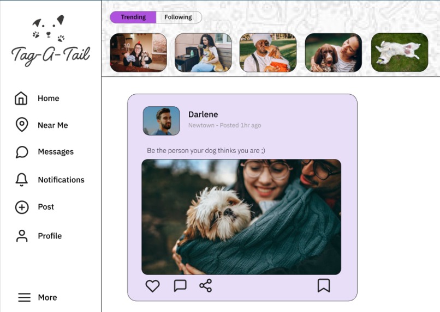Click the Post plus-circle icon

pyautogui.click(x=22, y=207)
